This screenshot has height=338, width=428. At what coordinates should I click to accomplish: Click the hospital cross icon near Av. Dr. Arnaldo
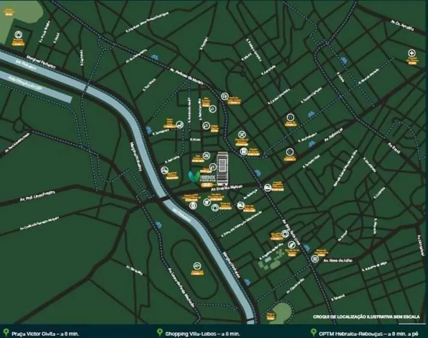[x=412, y=53]
